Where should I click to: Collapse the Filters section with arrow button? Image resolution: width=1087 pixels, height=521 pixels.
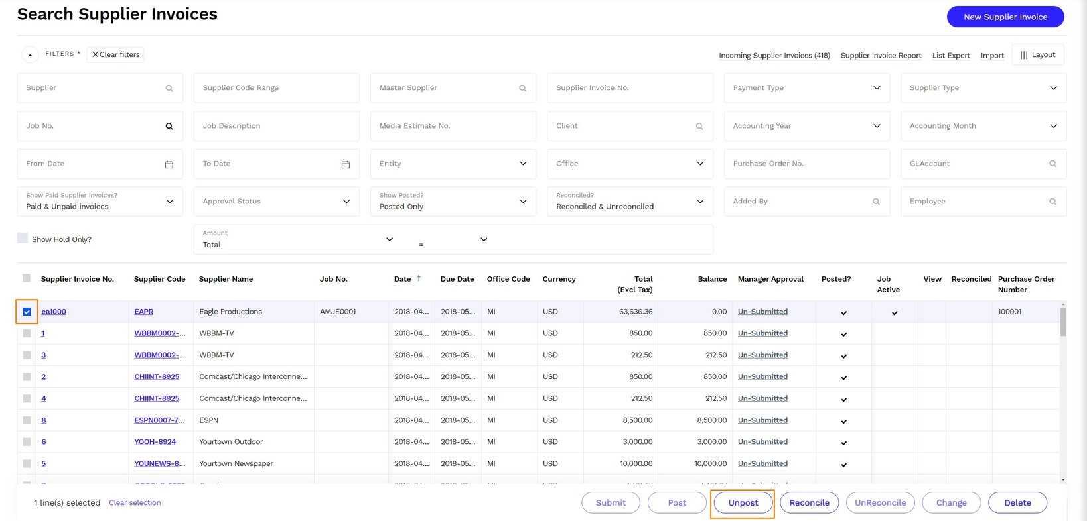tap(30, 54)
